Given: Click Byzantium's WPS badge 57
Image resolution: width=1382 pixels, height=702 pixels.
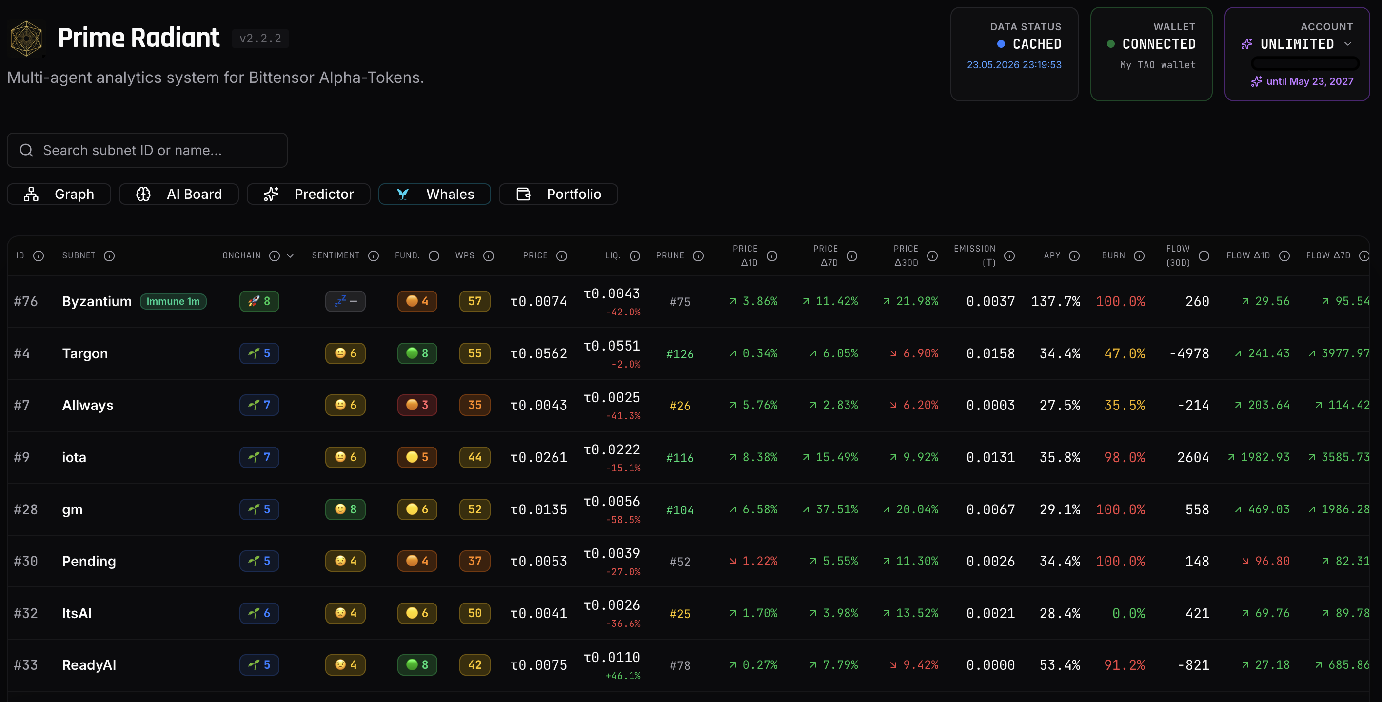Looking at the screenshot, I should coord(475,301).
